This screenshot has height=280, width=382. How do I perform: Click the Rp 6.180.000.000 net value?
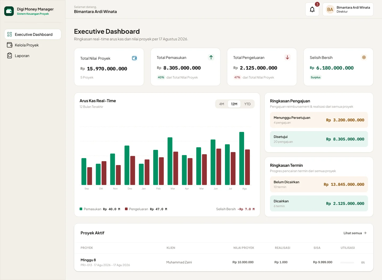(332, 68)
